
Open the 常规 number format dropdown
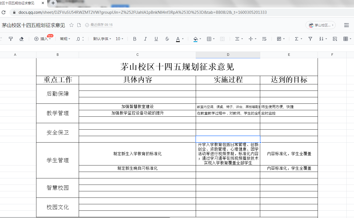(x=65, y=39)
